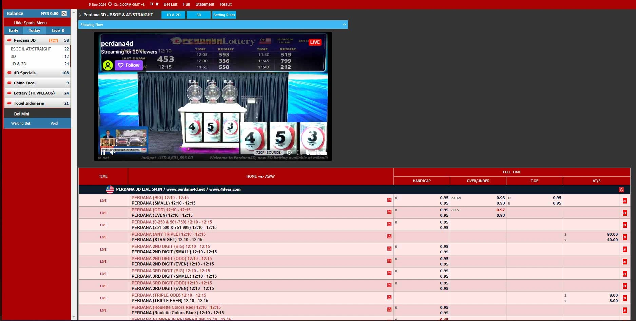
Task: Follow the perdana4d channel
Action: tap(129, 65)
